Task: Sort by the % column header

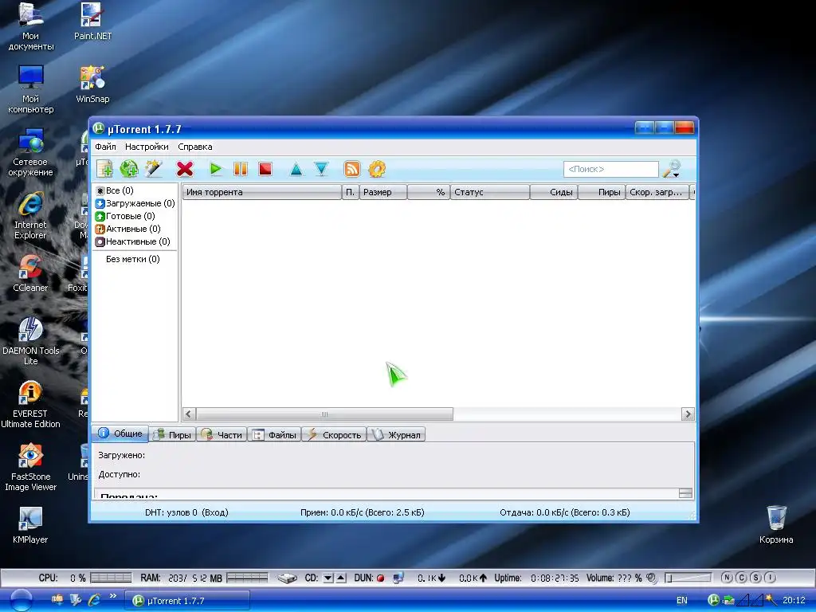Action: point(428,192)
